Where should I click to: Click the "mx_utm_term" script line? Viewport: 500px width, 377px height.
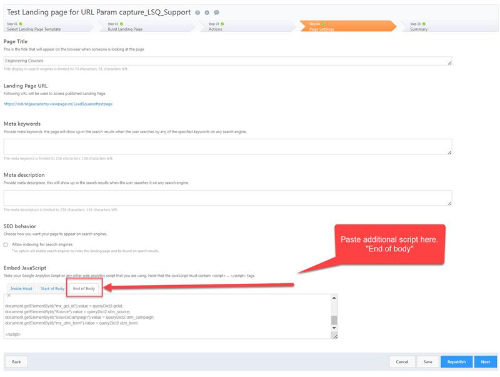(x=72, y=323)
